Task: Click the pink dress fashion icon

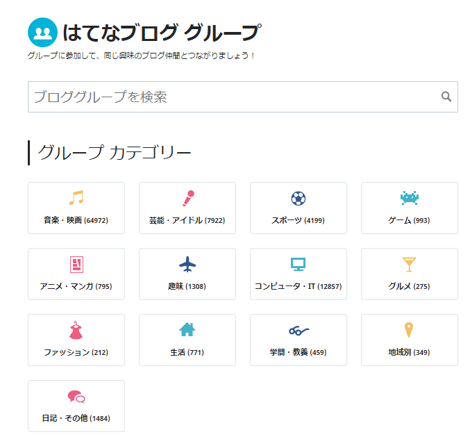Action: (x=76, y=330)
